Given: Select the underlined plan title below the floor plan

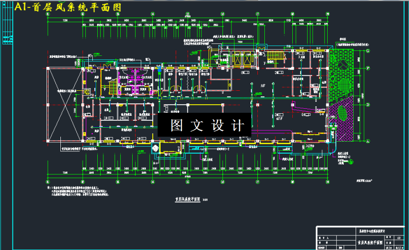Looking at the screenshot, I should (x=188, y=200).
